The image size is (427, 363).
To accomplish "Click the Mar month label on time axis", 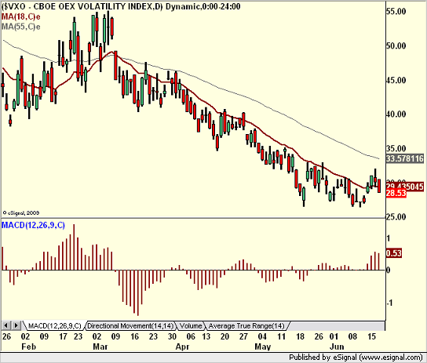I will [100, 347].
